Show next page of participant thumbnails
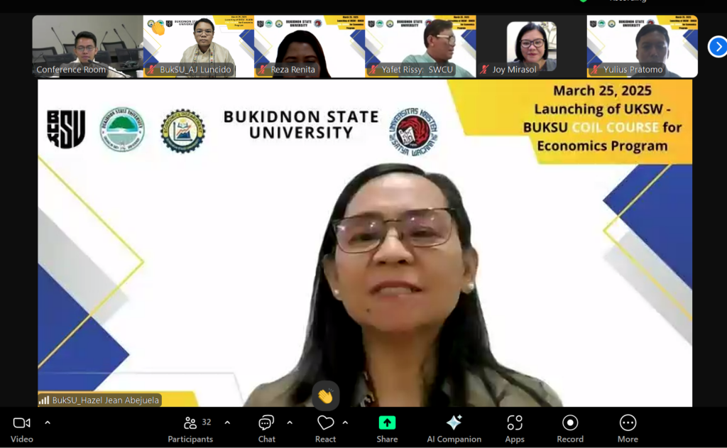This screenshot has width=727, height=448. click(x=718, y=47)
